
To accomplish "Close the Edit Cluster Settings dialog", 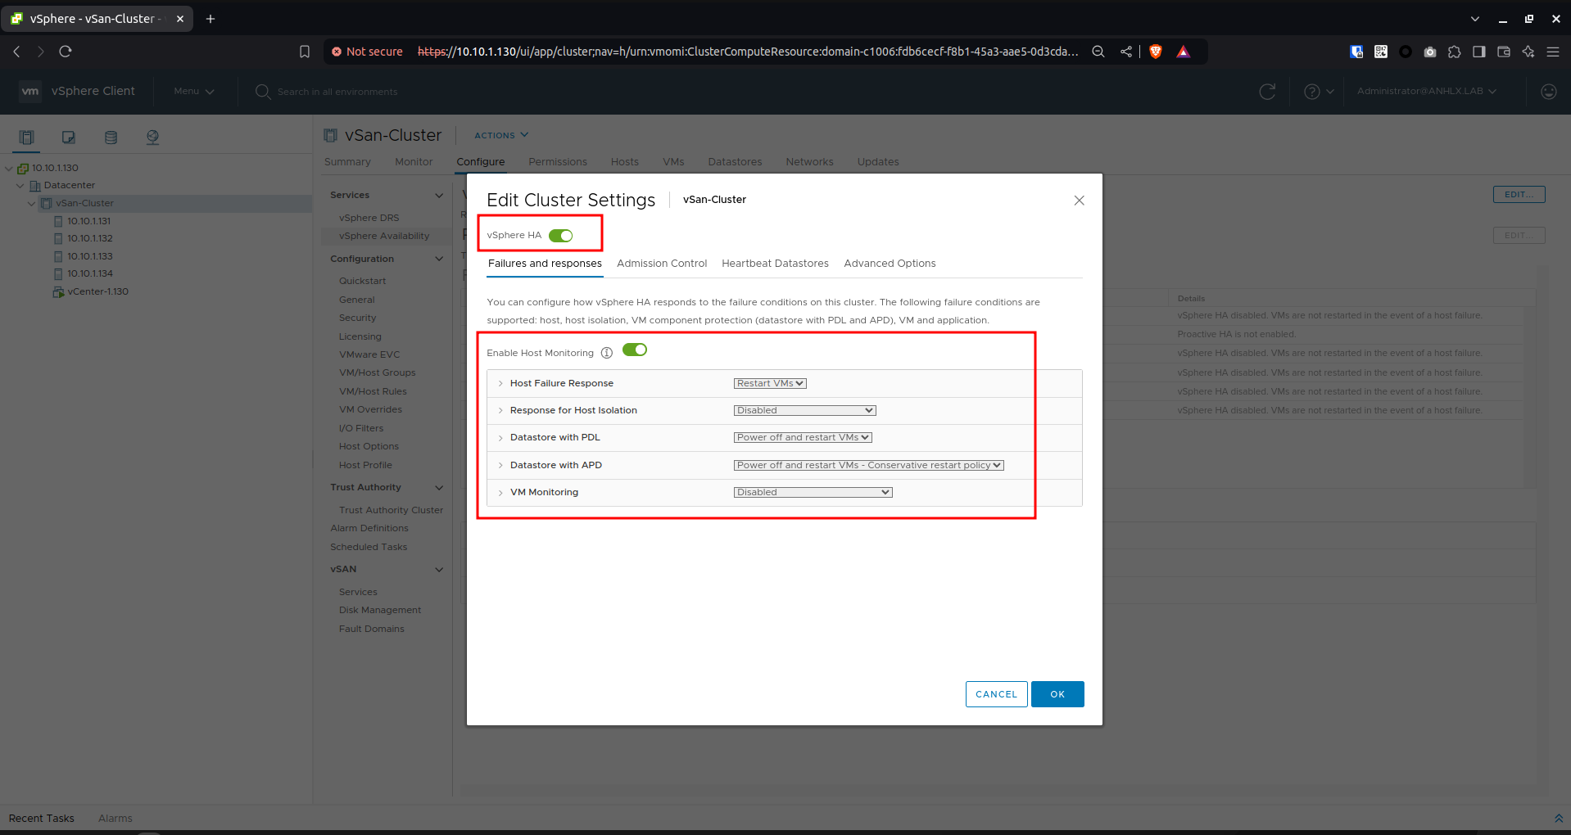I will coord(1079,201).
